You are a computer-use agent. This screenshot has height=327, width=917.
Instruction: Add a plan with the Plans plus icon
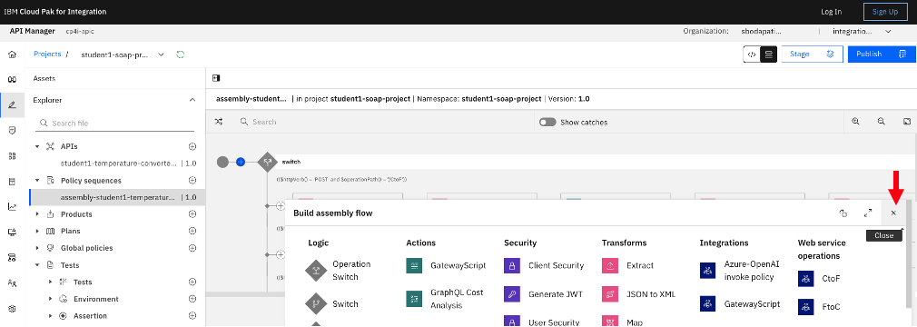point(192,231)
